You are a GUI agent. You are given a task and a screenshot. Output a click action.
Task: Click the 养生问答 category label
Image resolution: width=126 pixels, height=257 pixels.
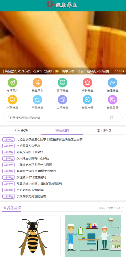tap(88, 107)
